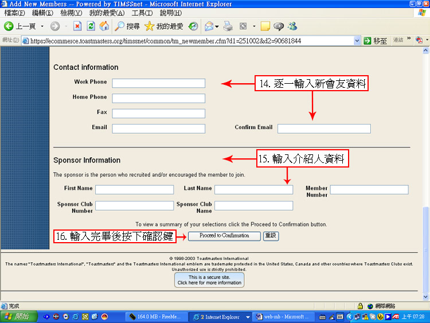The image size is (430, 323).
Task: Click the Print icon in toolbar
Action: [228, 26]
